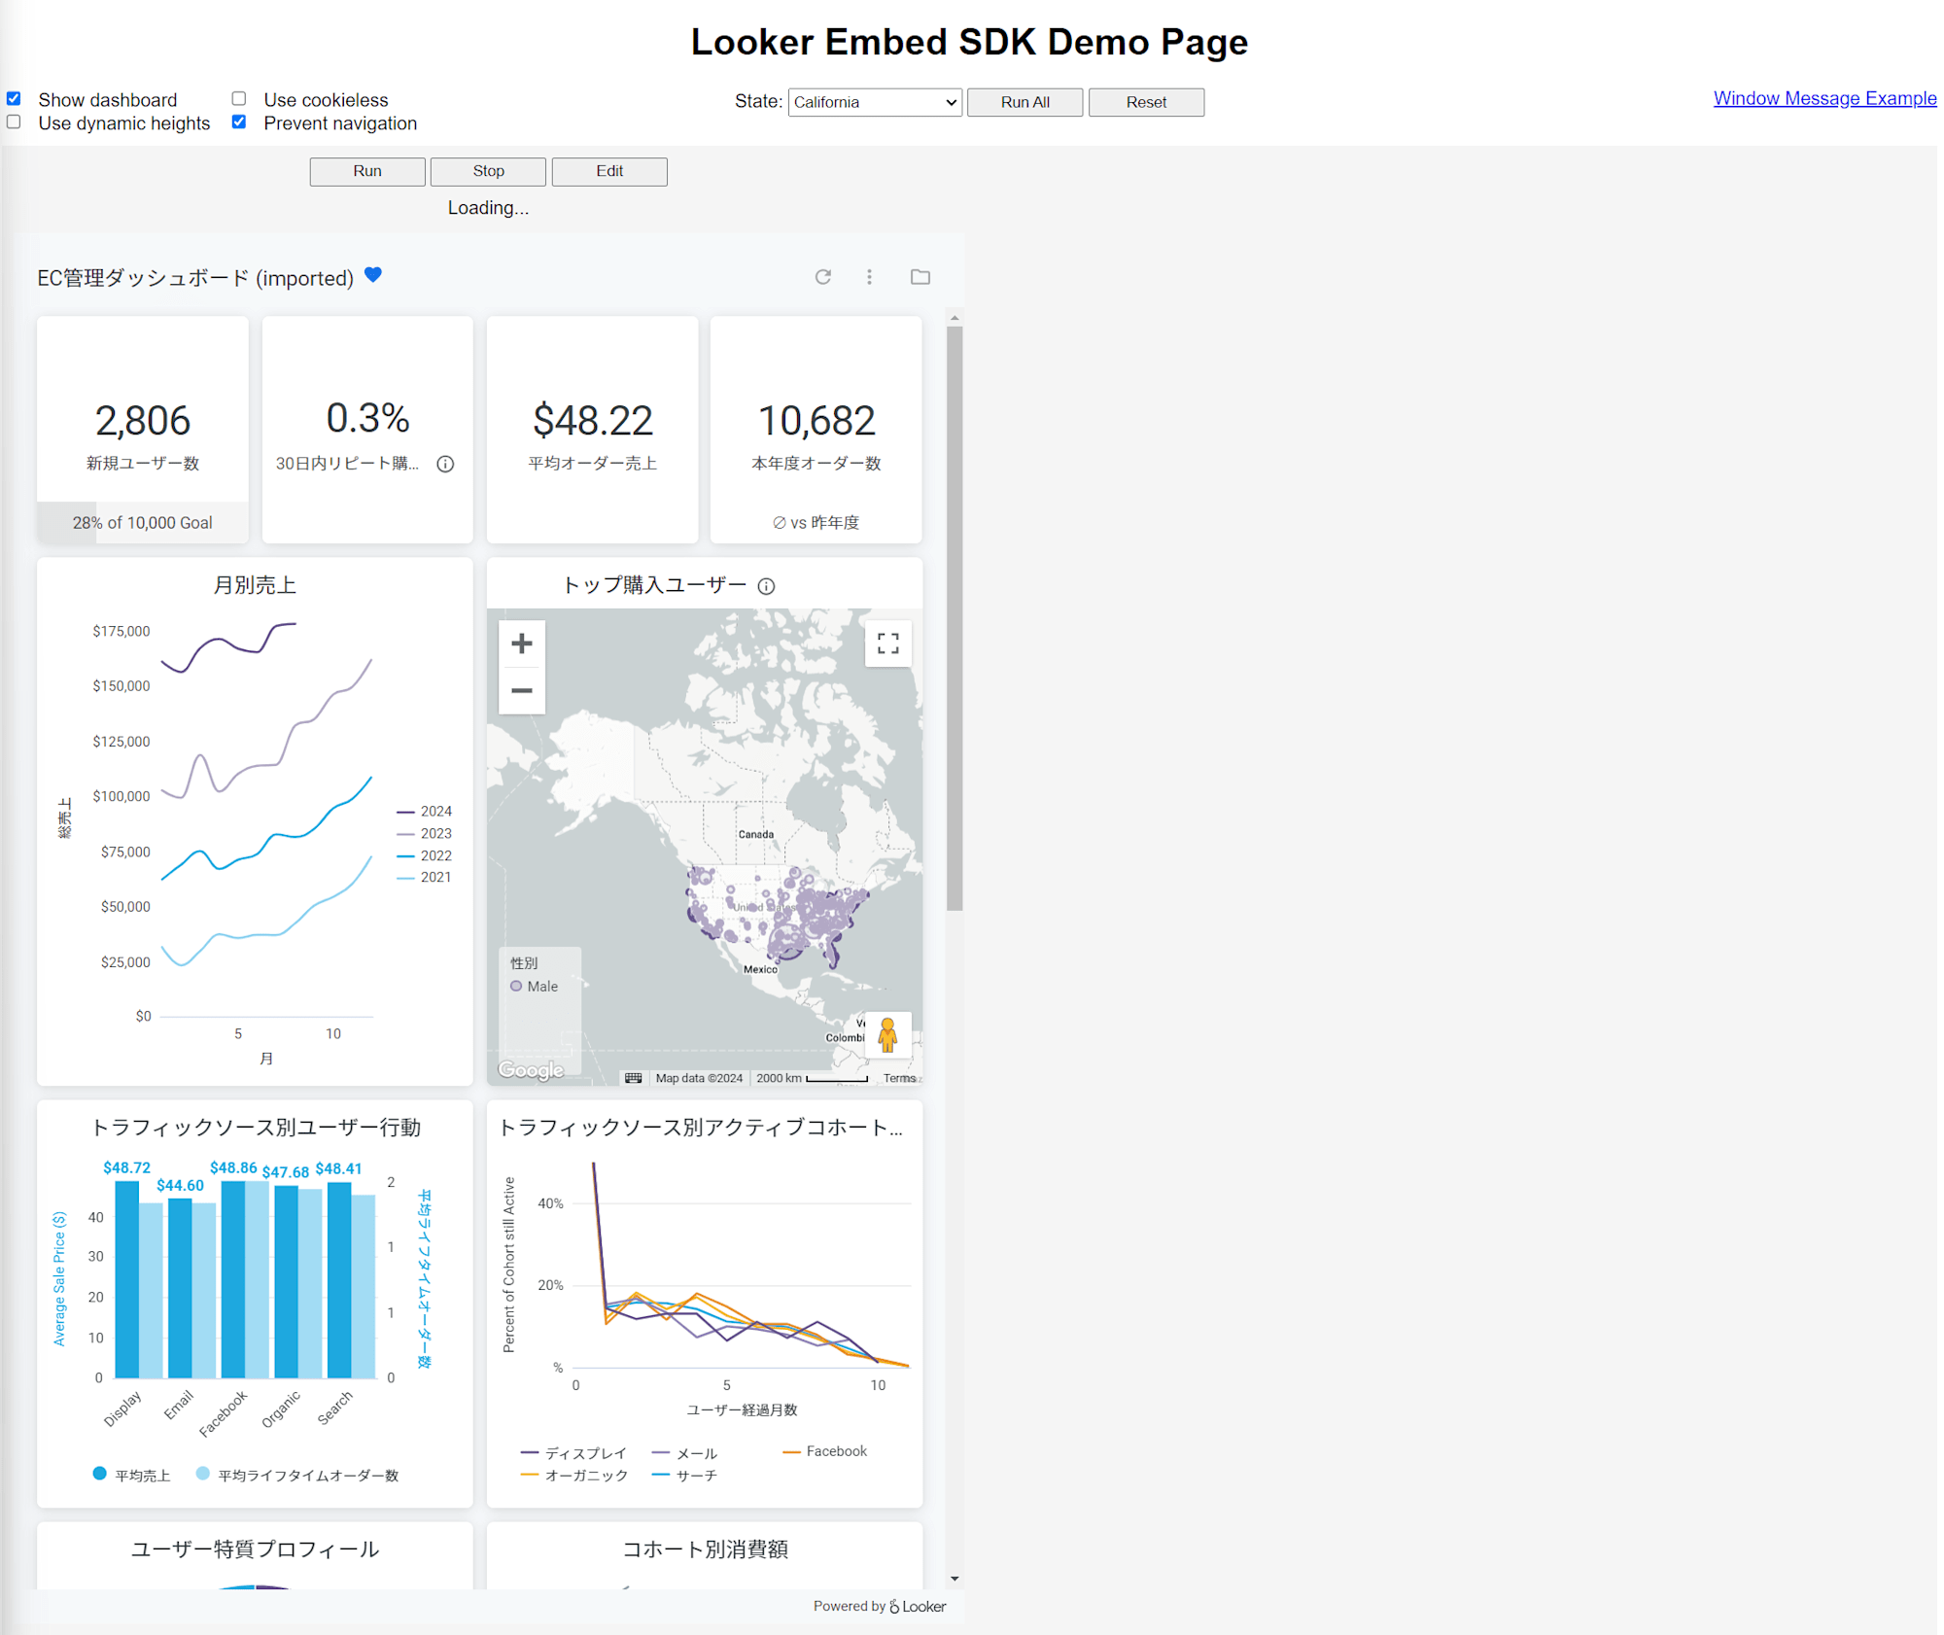Click the Display bar labeled $48.72

point(127,1281)
